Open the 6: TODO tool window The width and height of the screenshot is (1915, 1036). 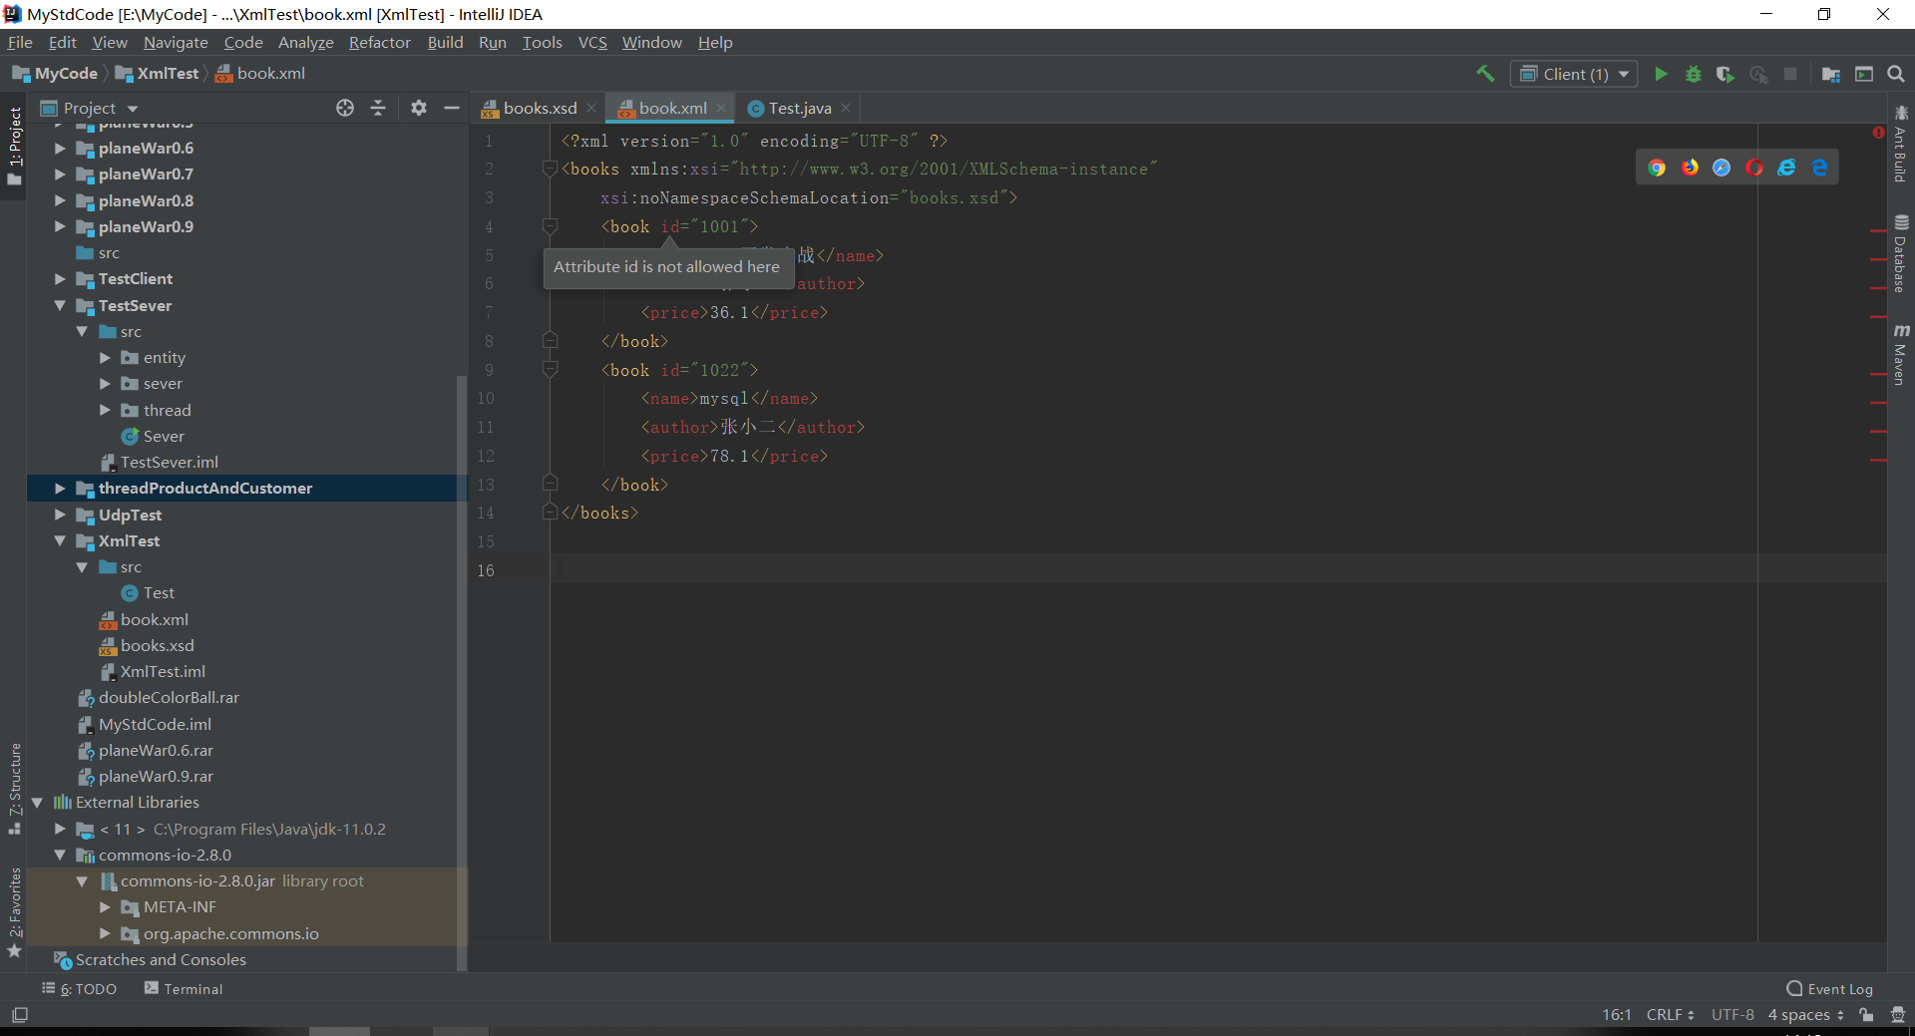pyautogui.click(x=80, y=989)
